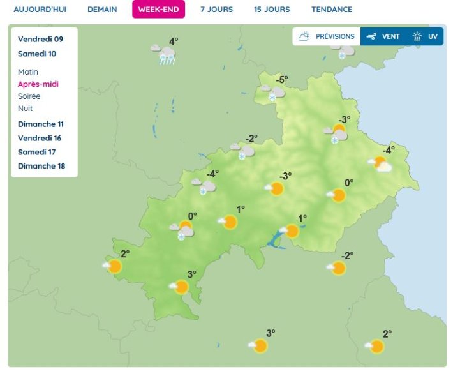Click the sun icon on the lake at 1°
This screenshot has width=460, height=383.
coord(290,231)
